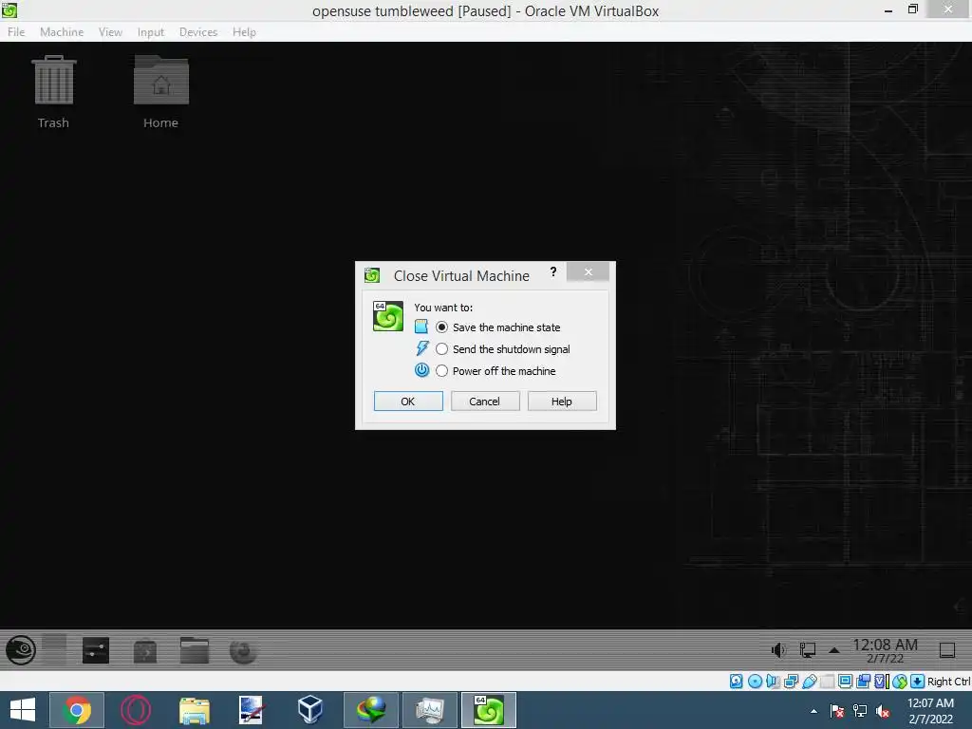972x729 pixels.
Task: Click the Windows clock showing 12:07 AM
Action: coord(930,710)
